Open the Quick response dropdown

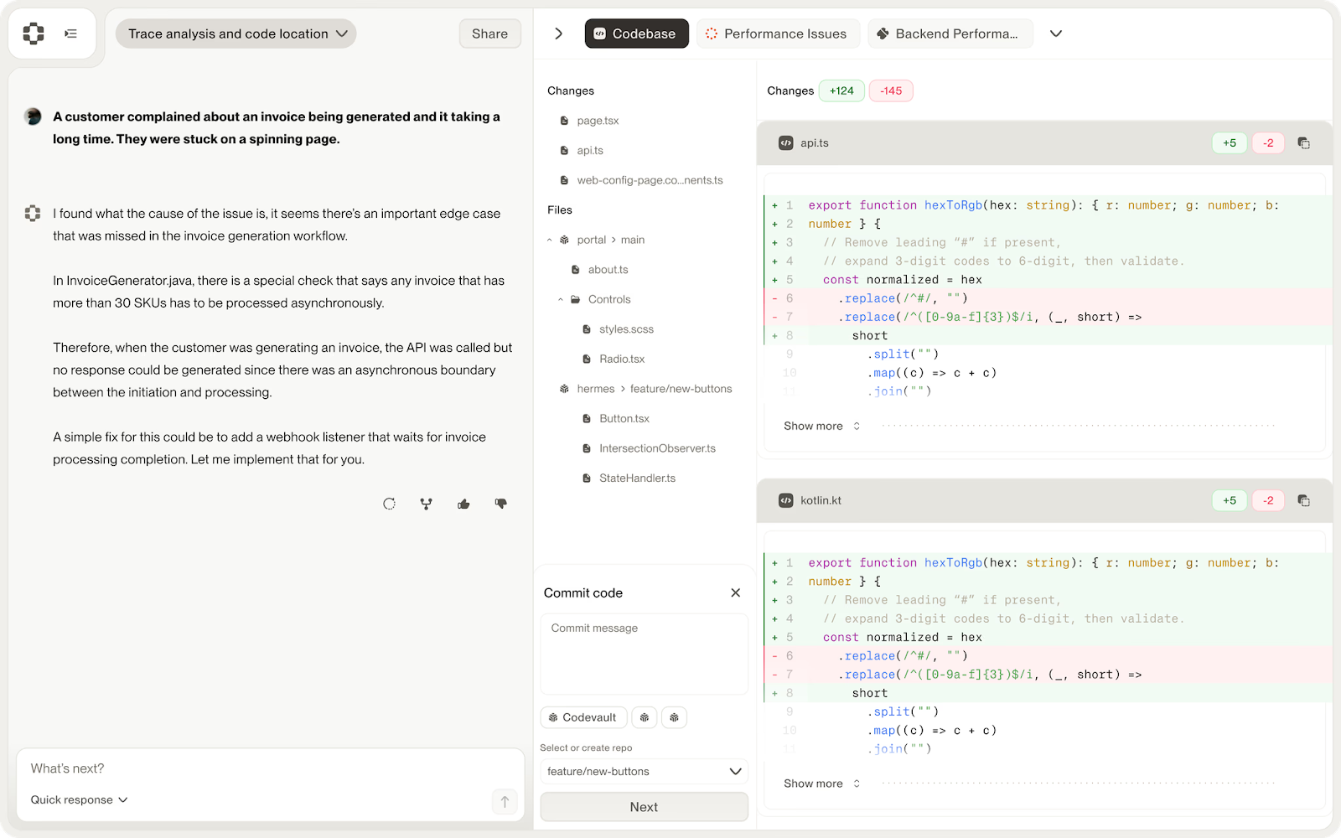tap(80, 799)
